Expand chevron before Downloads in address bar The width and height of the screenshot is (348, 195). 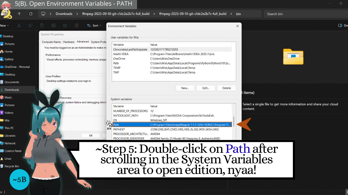tap(51, 14)
